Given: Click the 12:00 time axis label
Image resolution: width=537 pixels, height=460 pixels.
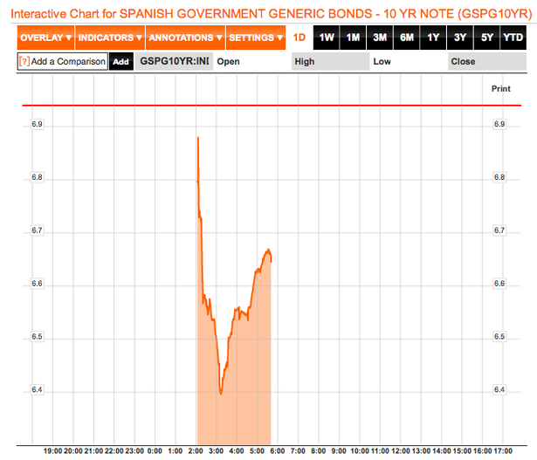Looking at the screenshot, I should [x=401, y=451].
